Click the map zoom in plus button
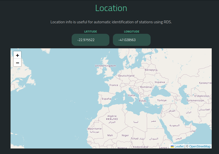219x154 pixels. click(x=17, y=55)
